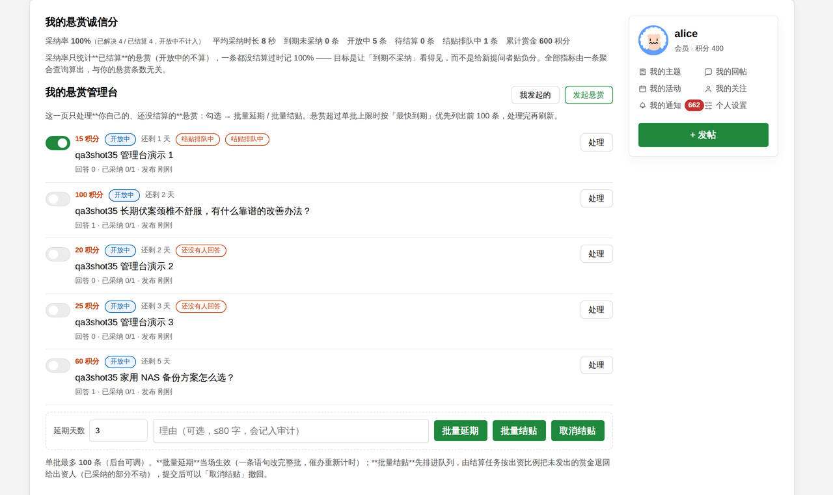Open title 长期伏案颈椎不舒服 bounty
This screenshot has height=495, width=833.
(x=193, y=211)
